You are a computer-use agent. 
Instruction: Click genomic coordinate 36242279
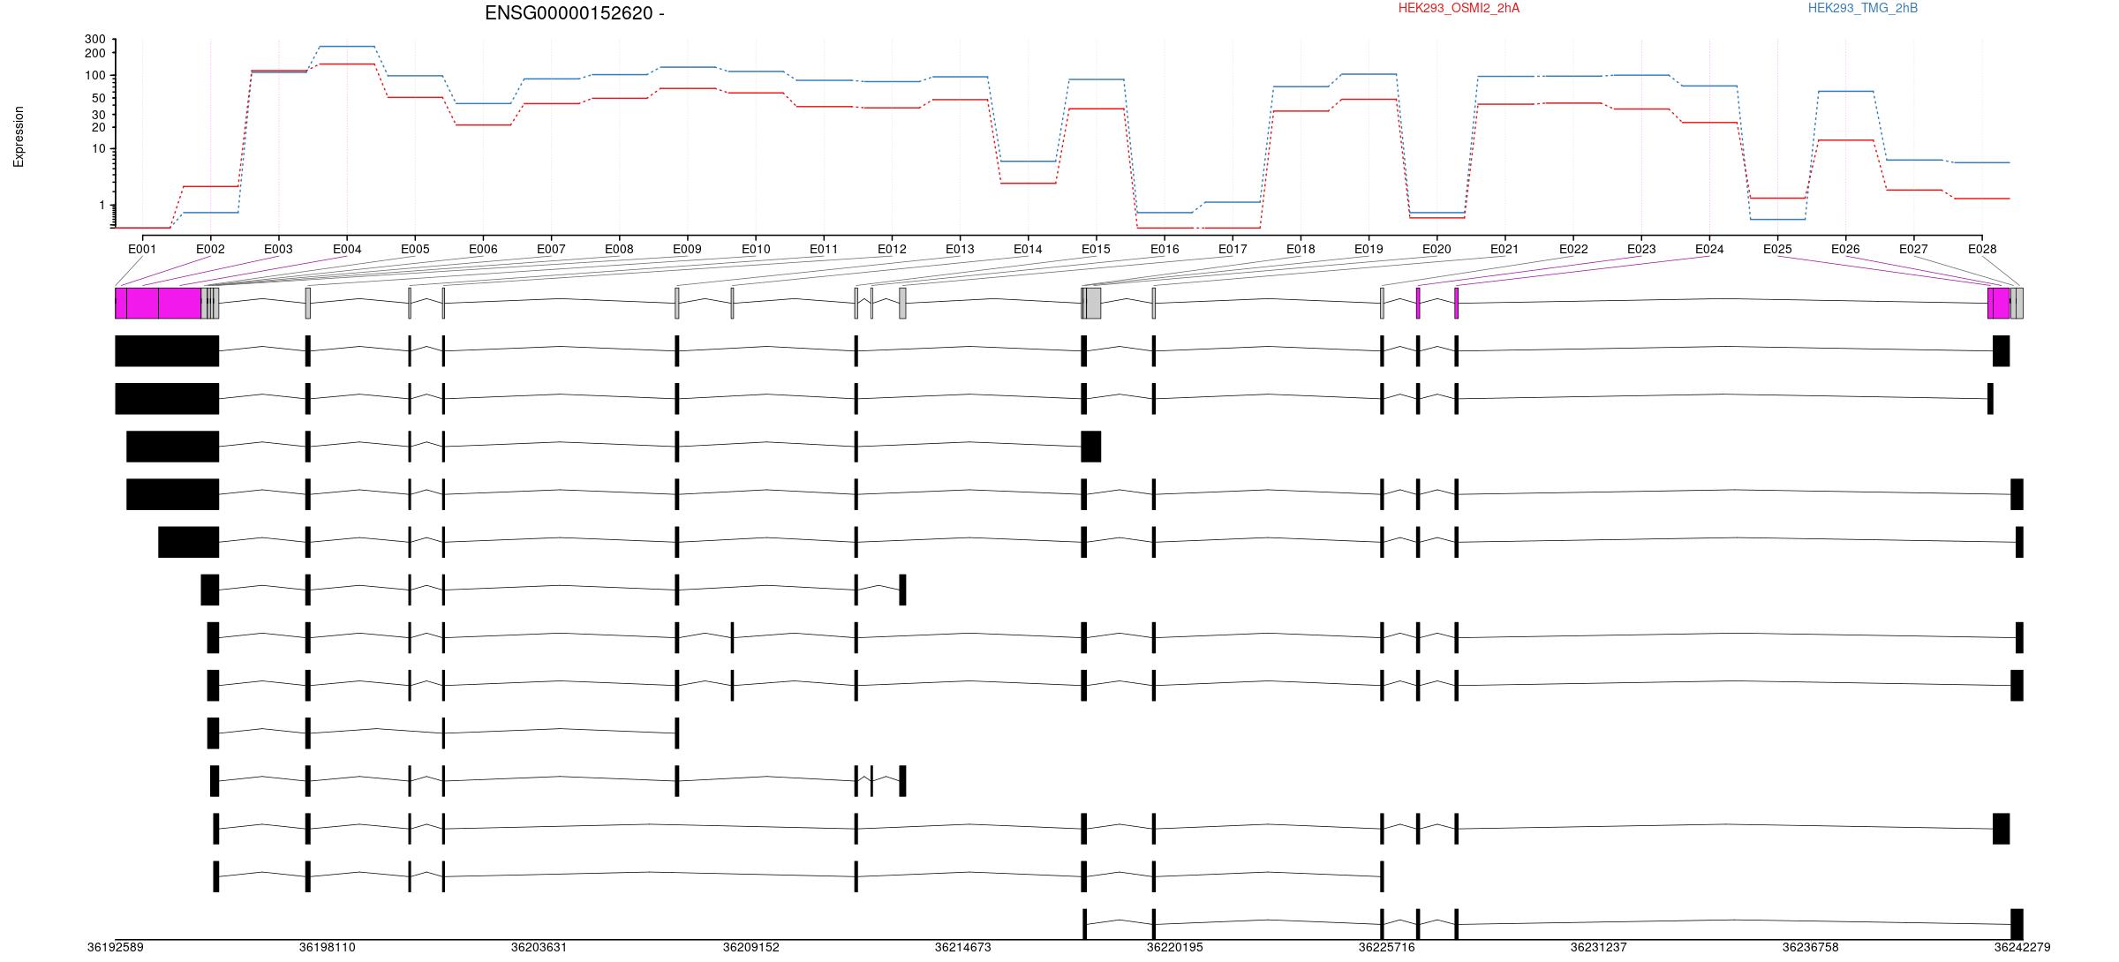pos(2022,947)
